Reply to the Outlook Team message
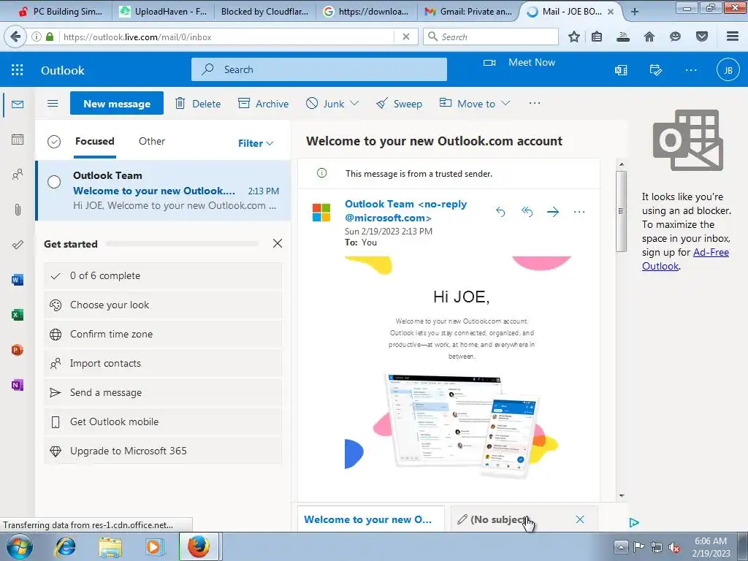Screen dimensions: 748x561 (x=500, y=212)
